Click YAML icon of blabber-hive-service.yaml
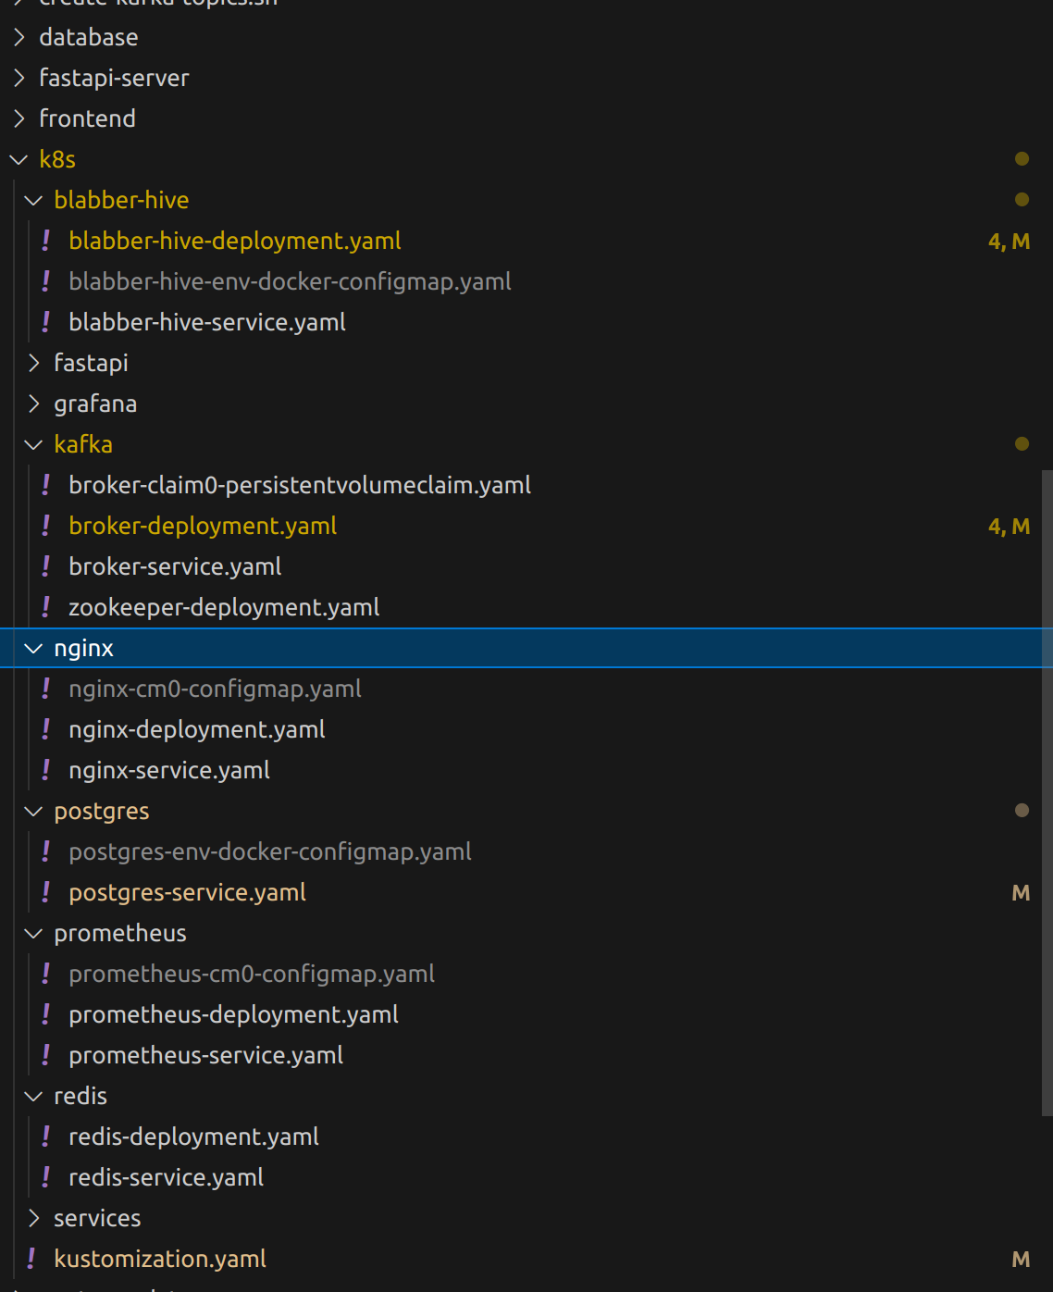 pyautogui.click(x=46, y=322)
